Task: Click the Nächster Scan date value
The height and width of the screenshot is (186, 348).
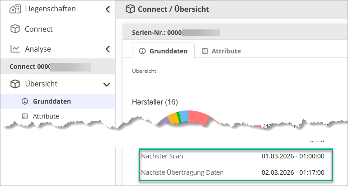Action: tap(293, 156)
